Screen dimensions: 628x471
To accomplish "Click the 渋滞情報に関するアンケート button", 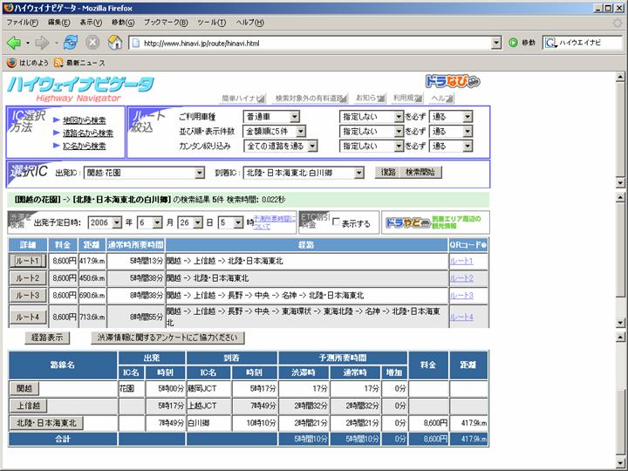I will pyautogui.click(x=167, y=338).
